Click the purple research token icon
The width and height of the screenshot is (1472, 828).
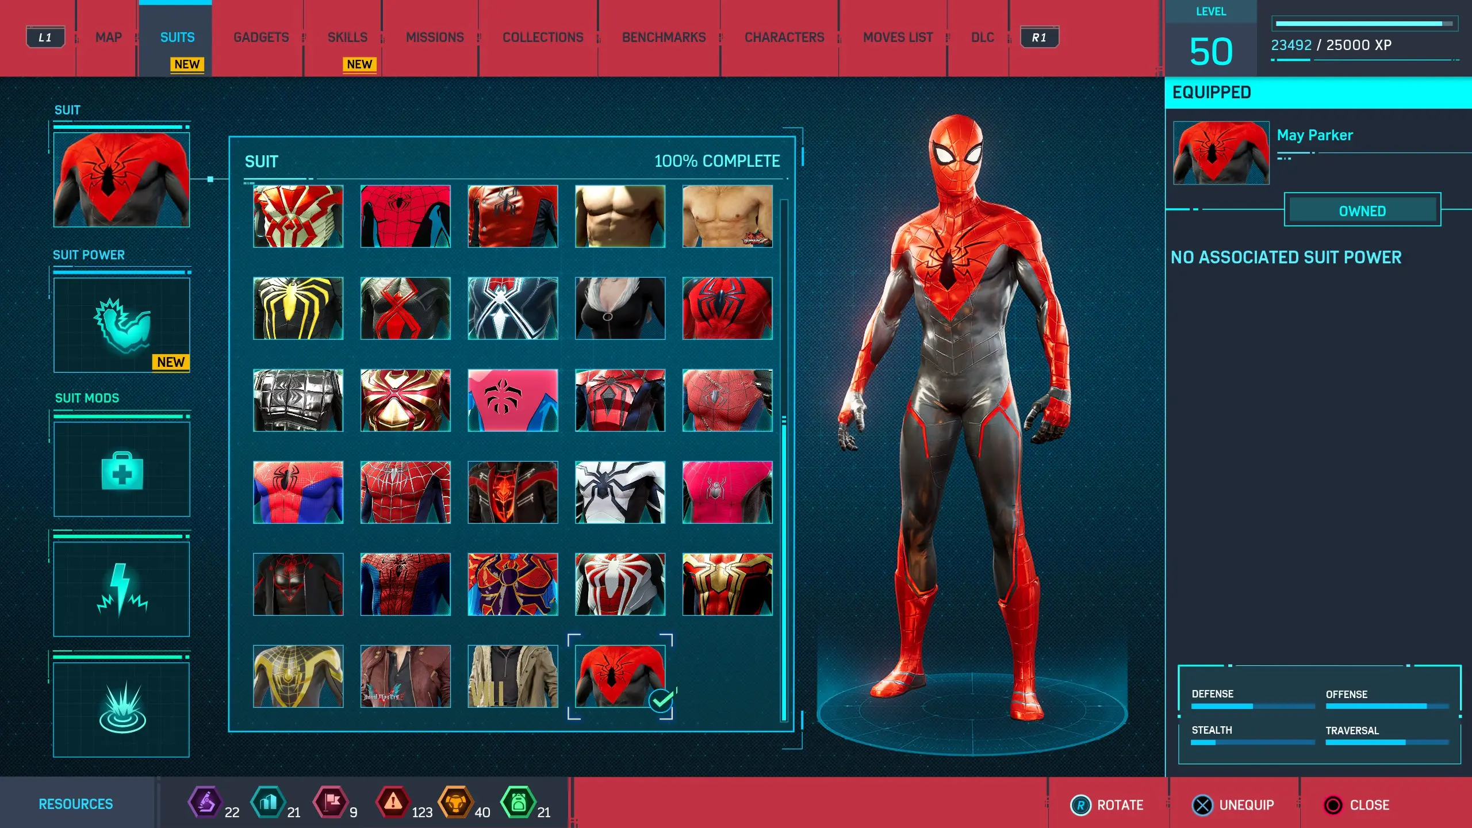(x=205, y=802)
